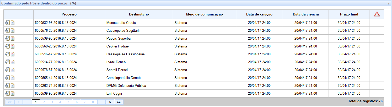
Task: Open the document icon for Enif Cygni row
Action: click(13, 94)
